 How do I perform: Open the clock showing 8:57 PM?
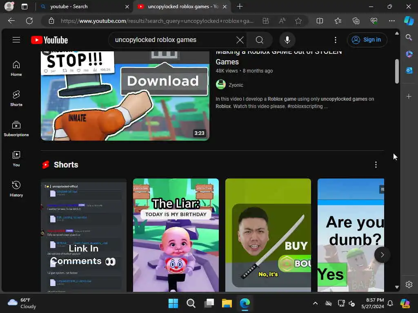(372, 303)
